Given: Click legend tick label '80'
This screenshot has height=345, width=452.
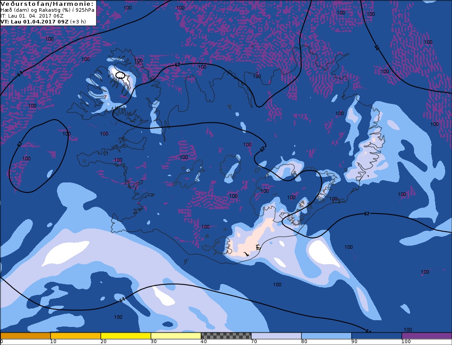Looking at the screenshot, I should pos(304,342).
